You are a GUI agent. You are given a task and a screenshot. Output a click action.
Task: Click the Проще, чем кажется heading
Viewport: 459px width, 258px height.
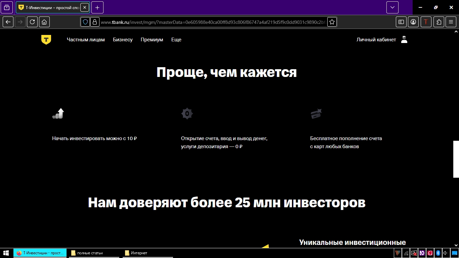pos(227,73)
